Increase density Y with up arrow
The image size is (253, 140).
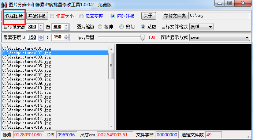point(66,36)
